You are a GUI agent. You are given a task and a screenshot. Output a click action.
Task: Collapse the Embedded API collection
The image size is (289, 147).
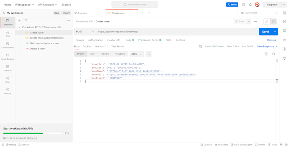click(19, 27)
